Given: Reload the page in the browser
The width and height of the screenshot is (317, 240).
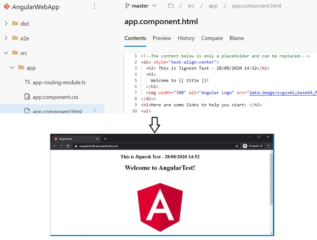Looking at the screenshot, I should (68, 146).
